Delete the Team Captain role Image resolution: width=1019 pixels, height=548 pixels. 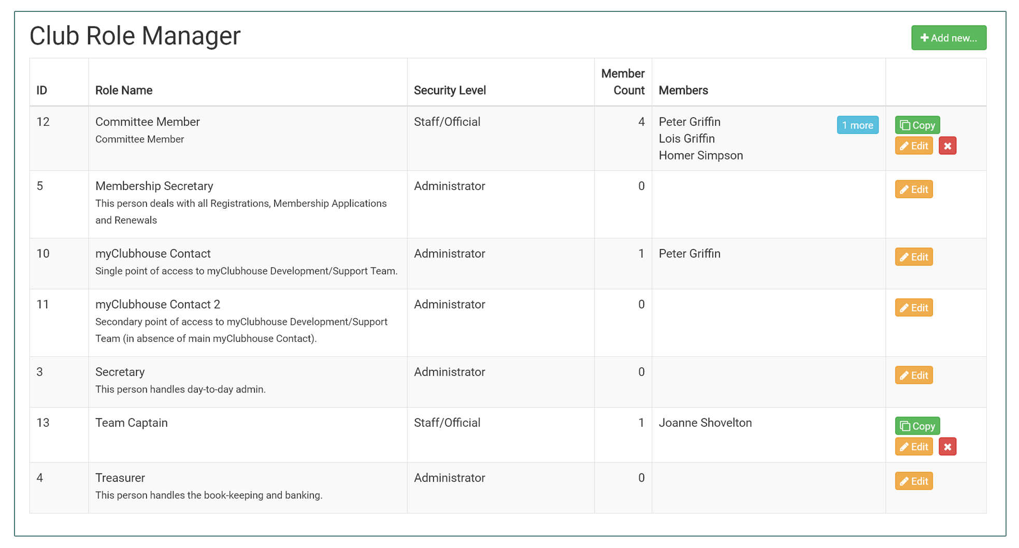[947, 447]
